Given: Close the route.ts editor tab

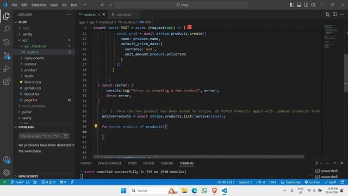Looking at the screenshot, I should tap(104, 15).
